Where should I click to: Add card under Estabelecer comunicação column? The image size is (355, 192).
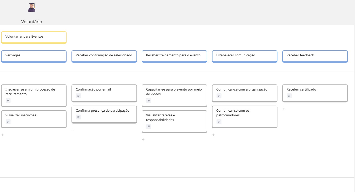[213, 135]
